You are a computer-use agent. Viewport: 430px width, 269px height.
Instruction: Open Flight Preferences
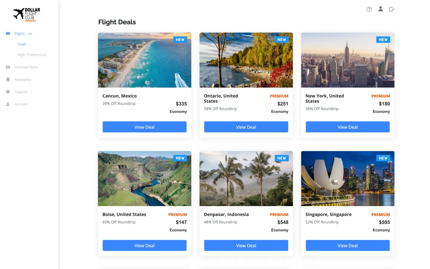tap(32, 55)
